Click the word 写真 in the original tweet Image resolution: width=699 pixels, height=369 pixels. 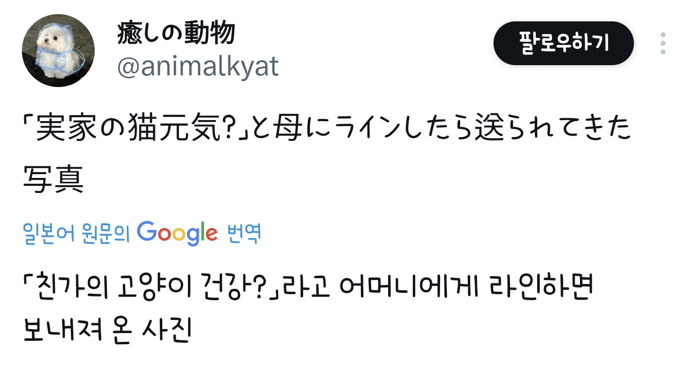(53, 180)
